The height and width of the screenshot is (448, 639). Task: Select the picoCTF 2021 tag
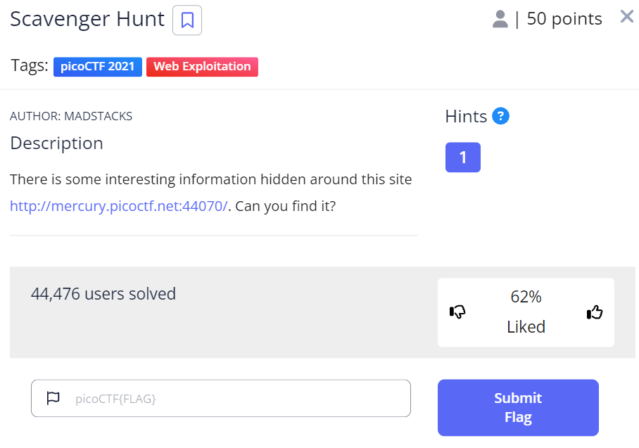click(97, 67)
